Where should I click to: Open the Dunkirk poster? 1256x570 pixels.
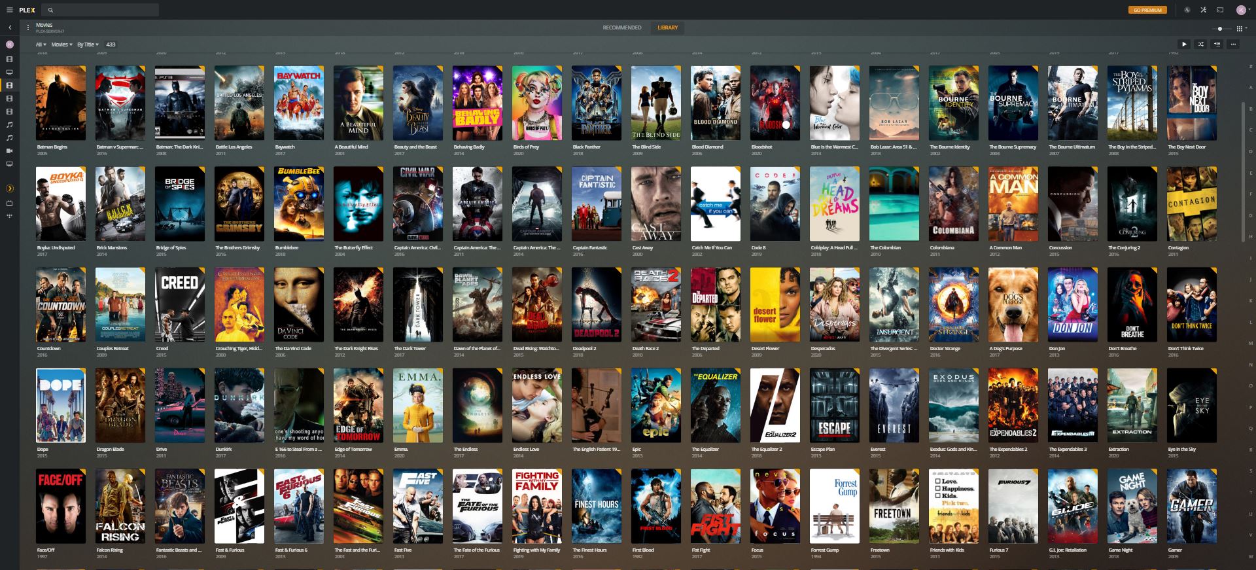click(x=239, y=405)
